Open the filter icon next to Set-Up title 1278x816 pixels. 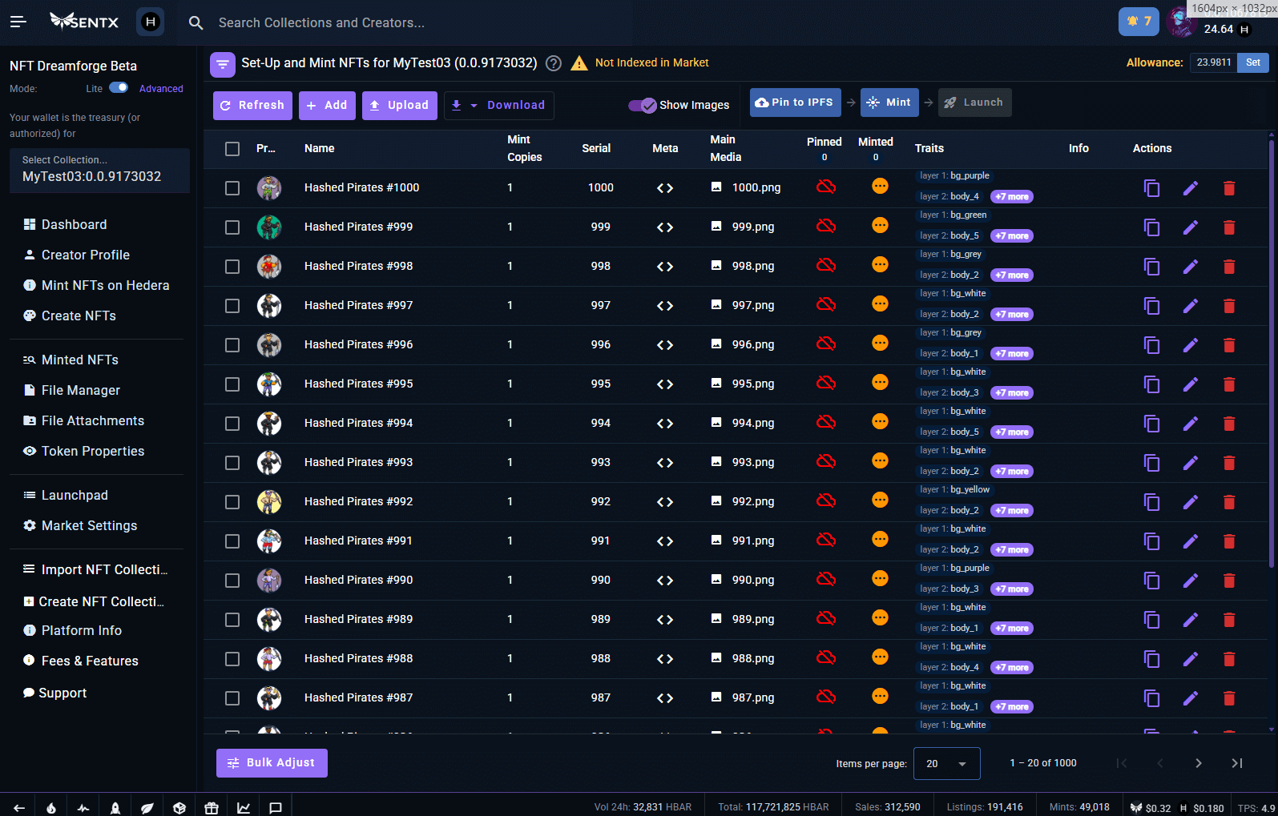point(223,64)
